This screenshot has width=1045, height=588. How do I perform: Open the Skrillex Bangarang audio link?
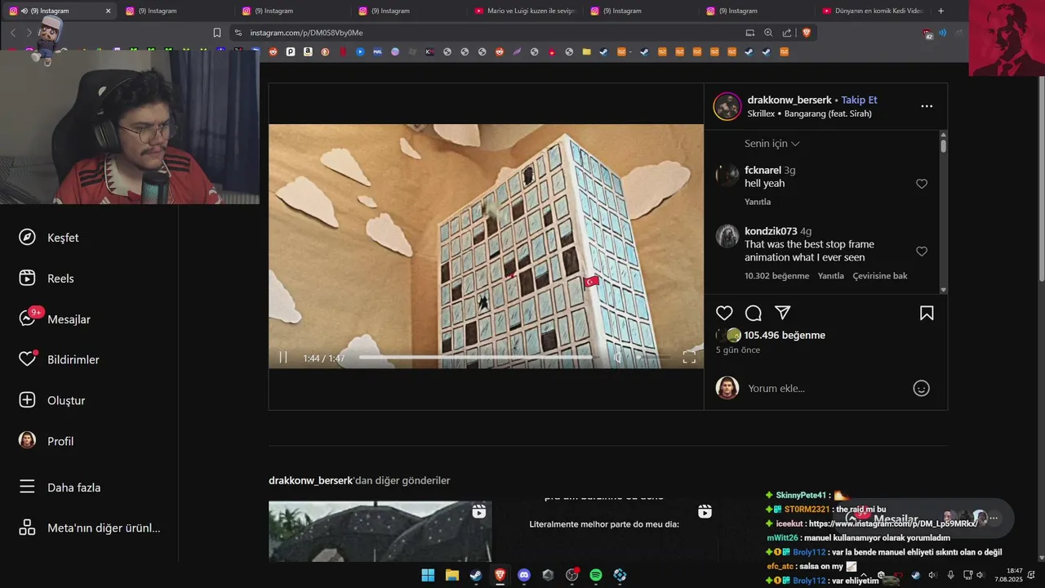pos(809,114)
